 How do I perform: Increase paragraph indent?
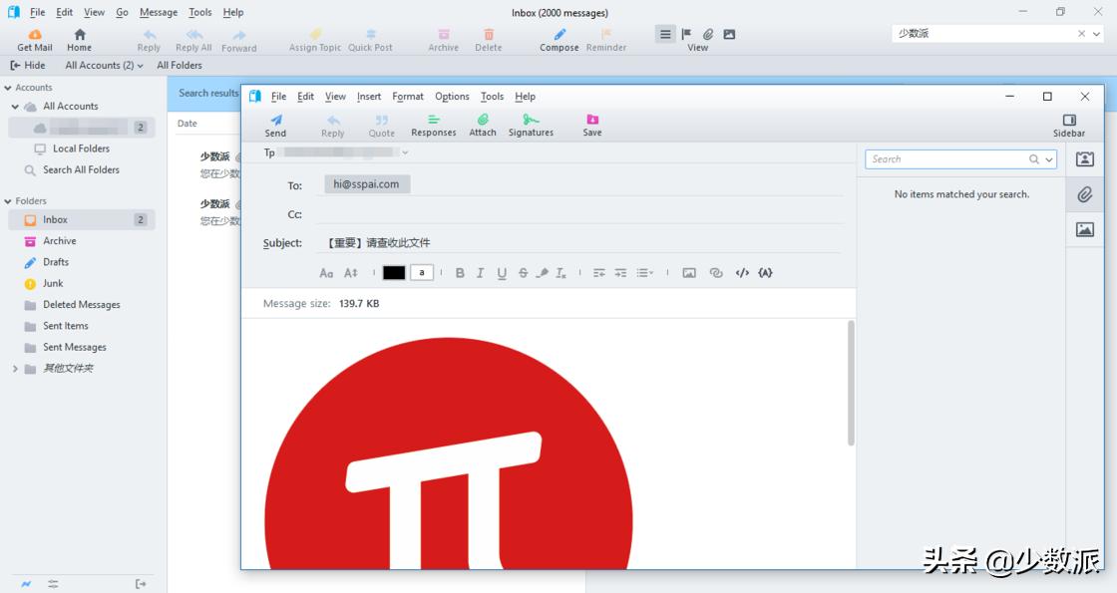tap(620, 273)
